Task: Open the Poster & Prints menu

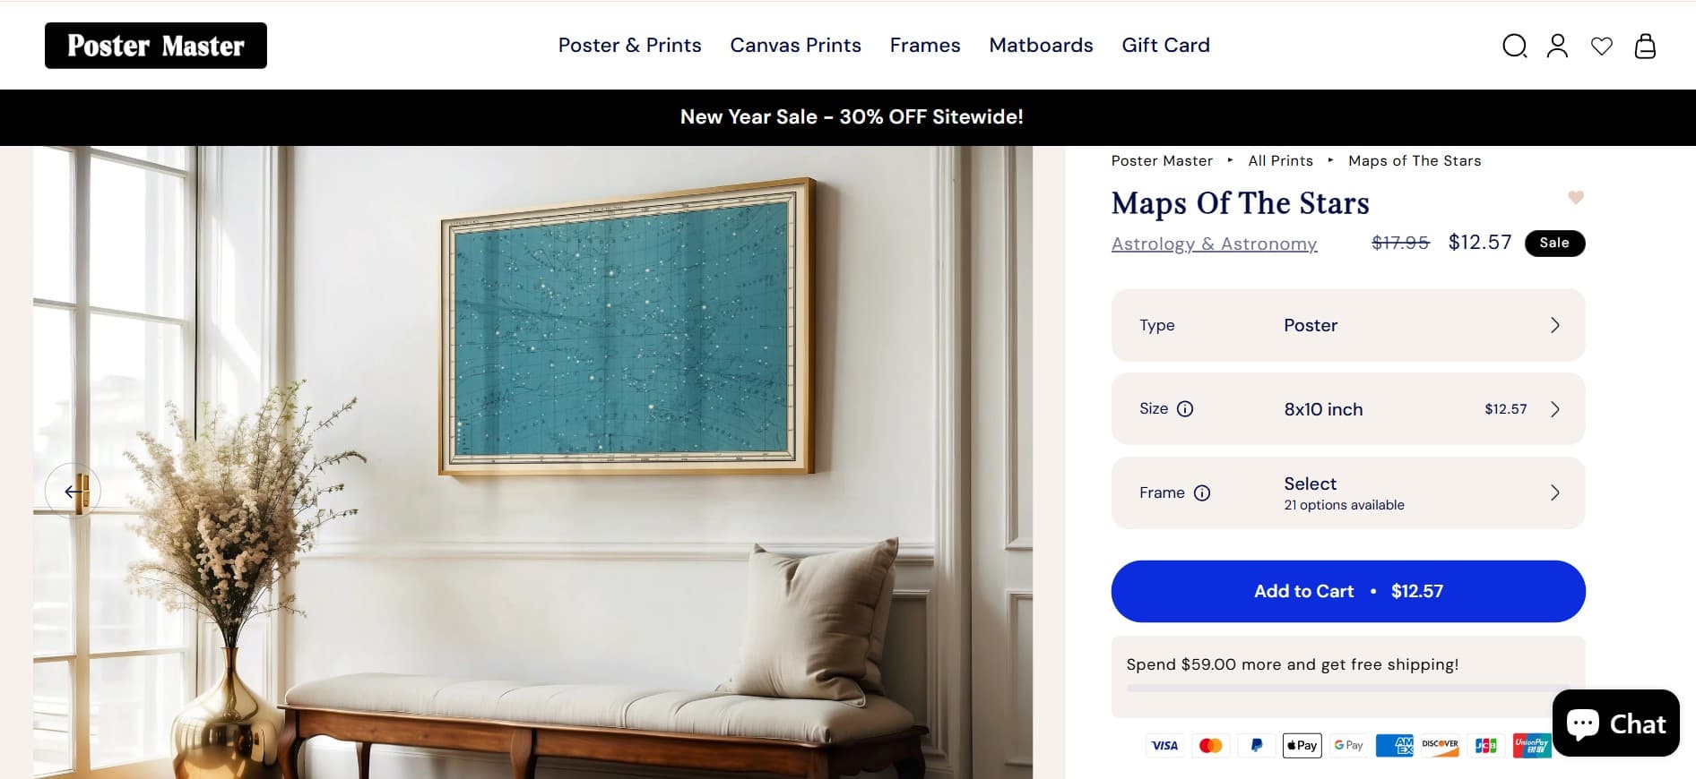Action: (x=629, y=46)
